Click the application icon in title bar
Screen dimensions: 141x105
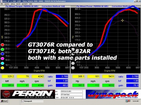(x=1, y=1)
